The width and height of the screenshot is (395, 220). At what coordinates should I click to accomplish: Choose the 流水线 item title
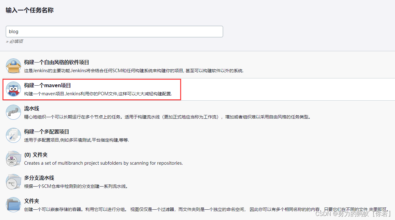click(x=32, y=108)
